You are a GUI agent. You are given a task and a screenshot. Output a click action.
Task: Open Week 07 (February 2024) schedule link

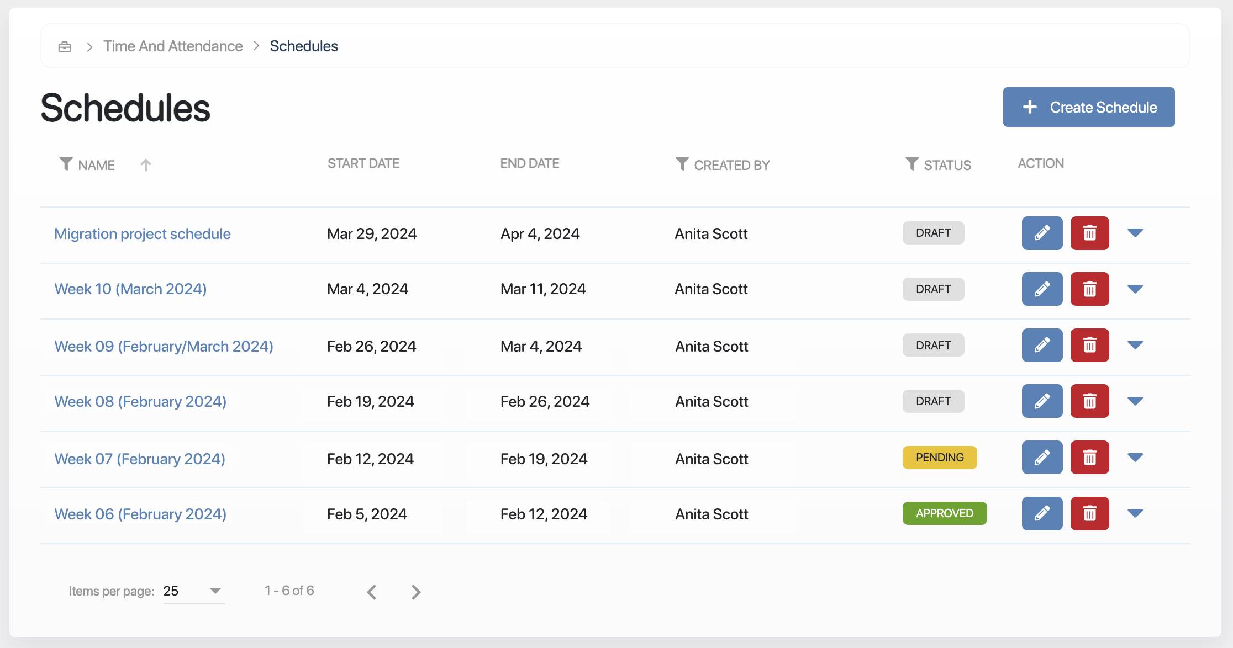point(140,459)
